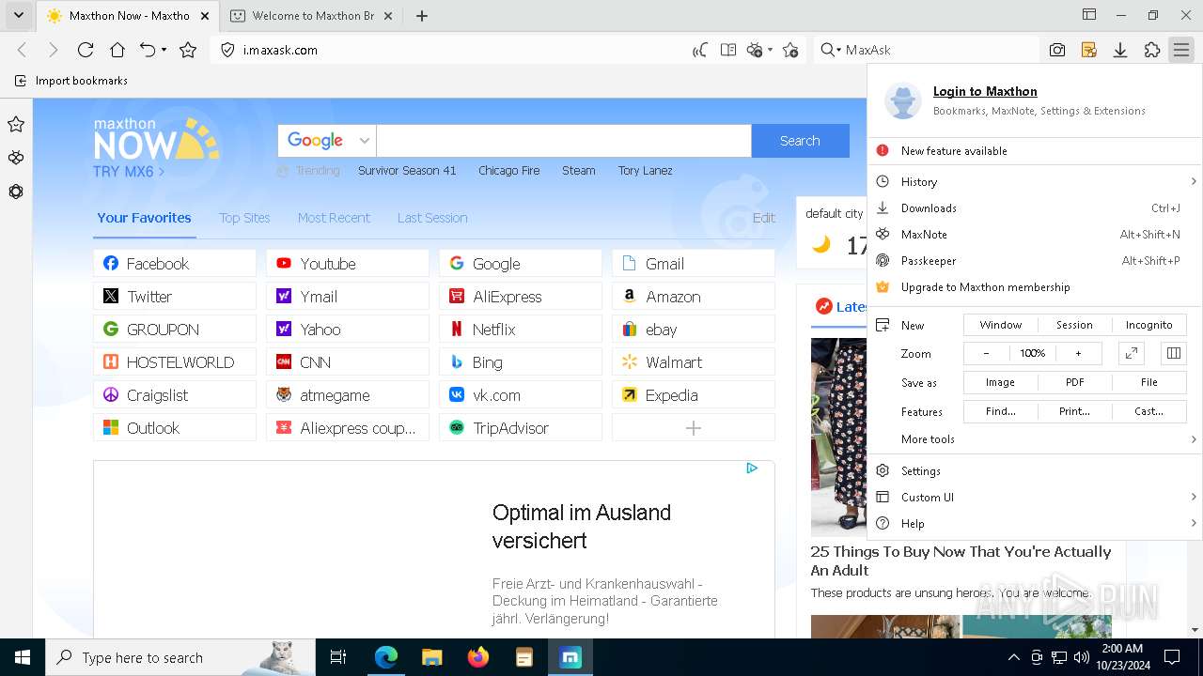Open undo-close history dropdown arrow

(164, 50)
